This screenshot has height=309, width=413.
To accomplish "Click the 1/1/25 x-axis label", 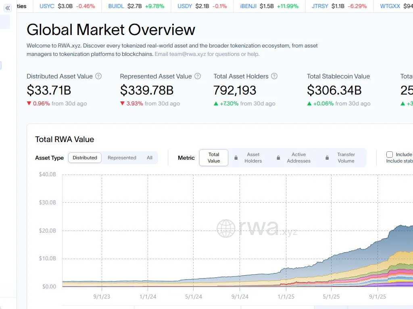I will pyautogui.click(x=286, y=297).
